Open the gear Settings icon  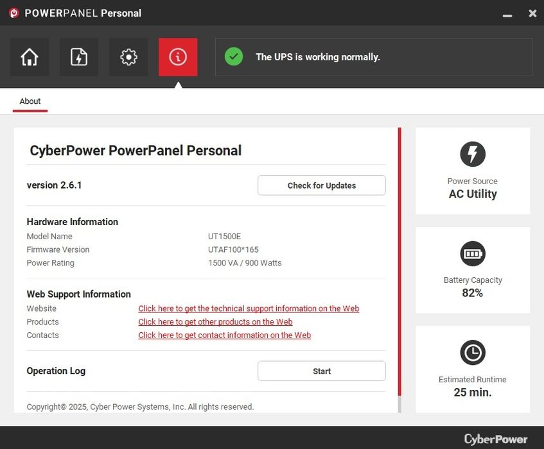tap(128, 57)
